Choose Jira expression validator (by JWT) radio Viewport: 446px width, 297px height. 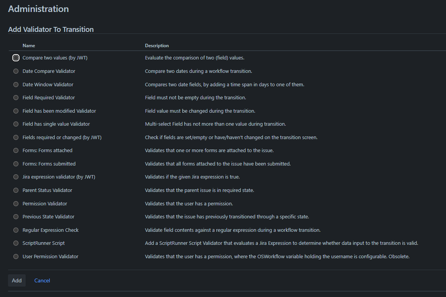[x=16, y=177]
